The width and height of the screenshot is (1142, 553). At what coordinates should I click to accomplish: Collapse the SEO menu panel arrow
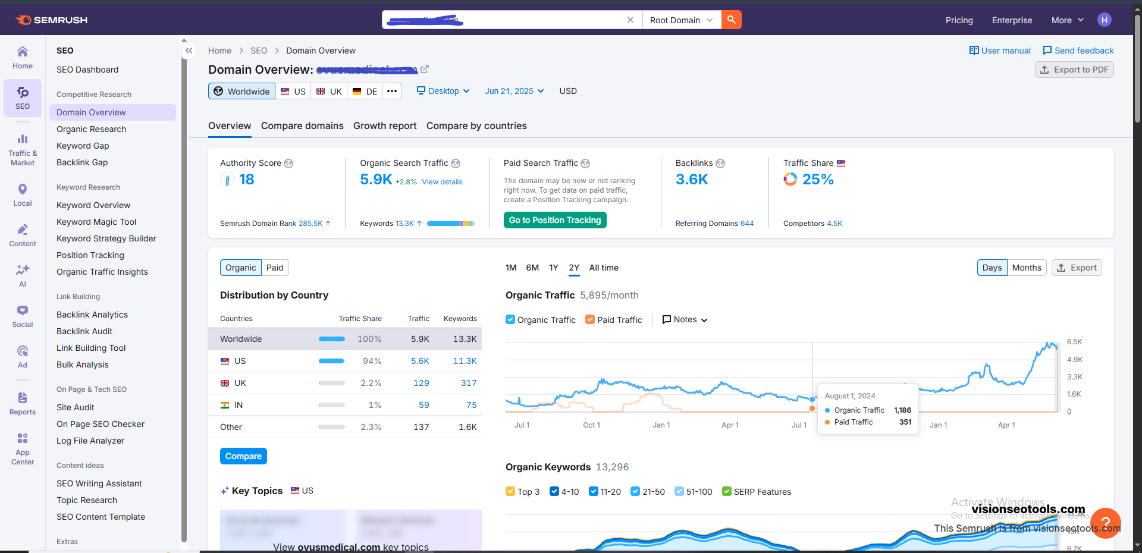coord(189,51)
